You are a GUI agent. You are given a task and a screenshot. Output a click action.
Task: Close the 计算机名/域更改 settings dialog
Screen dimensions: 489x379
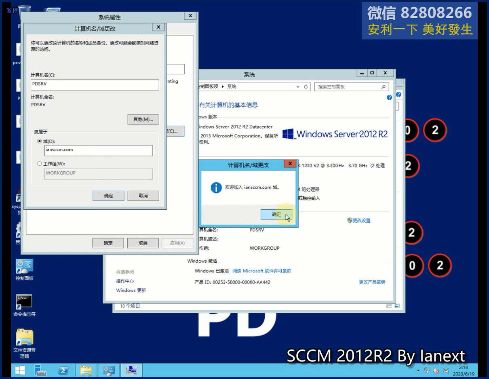[158, 27]
